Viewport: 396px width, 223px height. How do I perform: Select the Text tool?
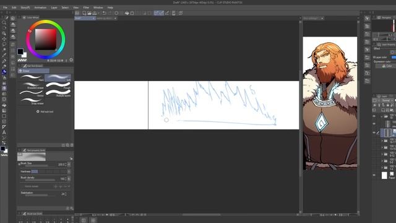click(x=4, y=132)
